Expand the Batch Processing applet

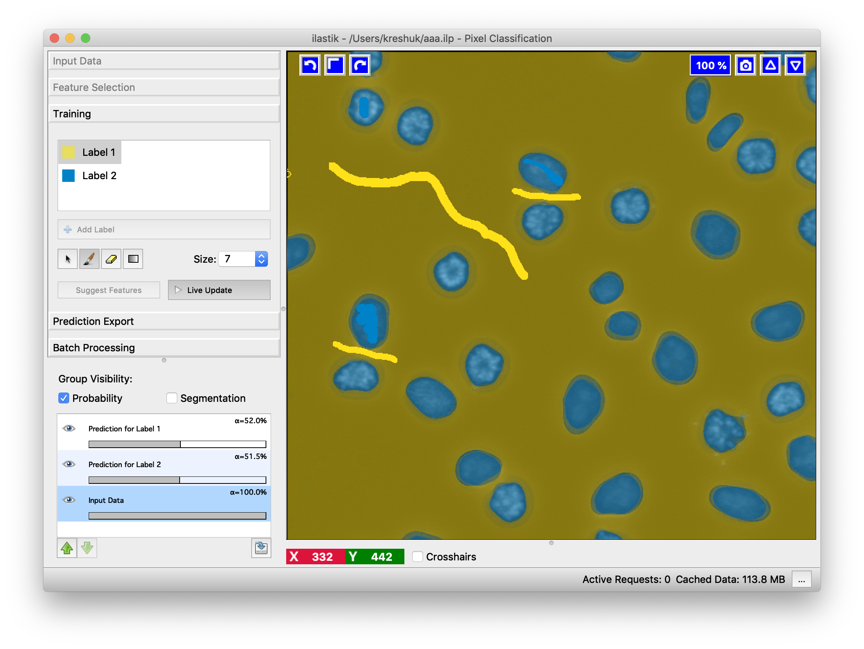pyautogui.click(x=164, y=348)
